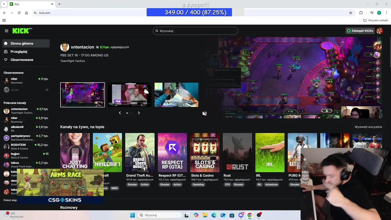Open the Respect RP (GTA) category card
The height and width of the screenshot is (220, 391).
[172, 152]
